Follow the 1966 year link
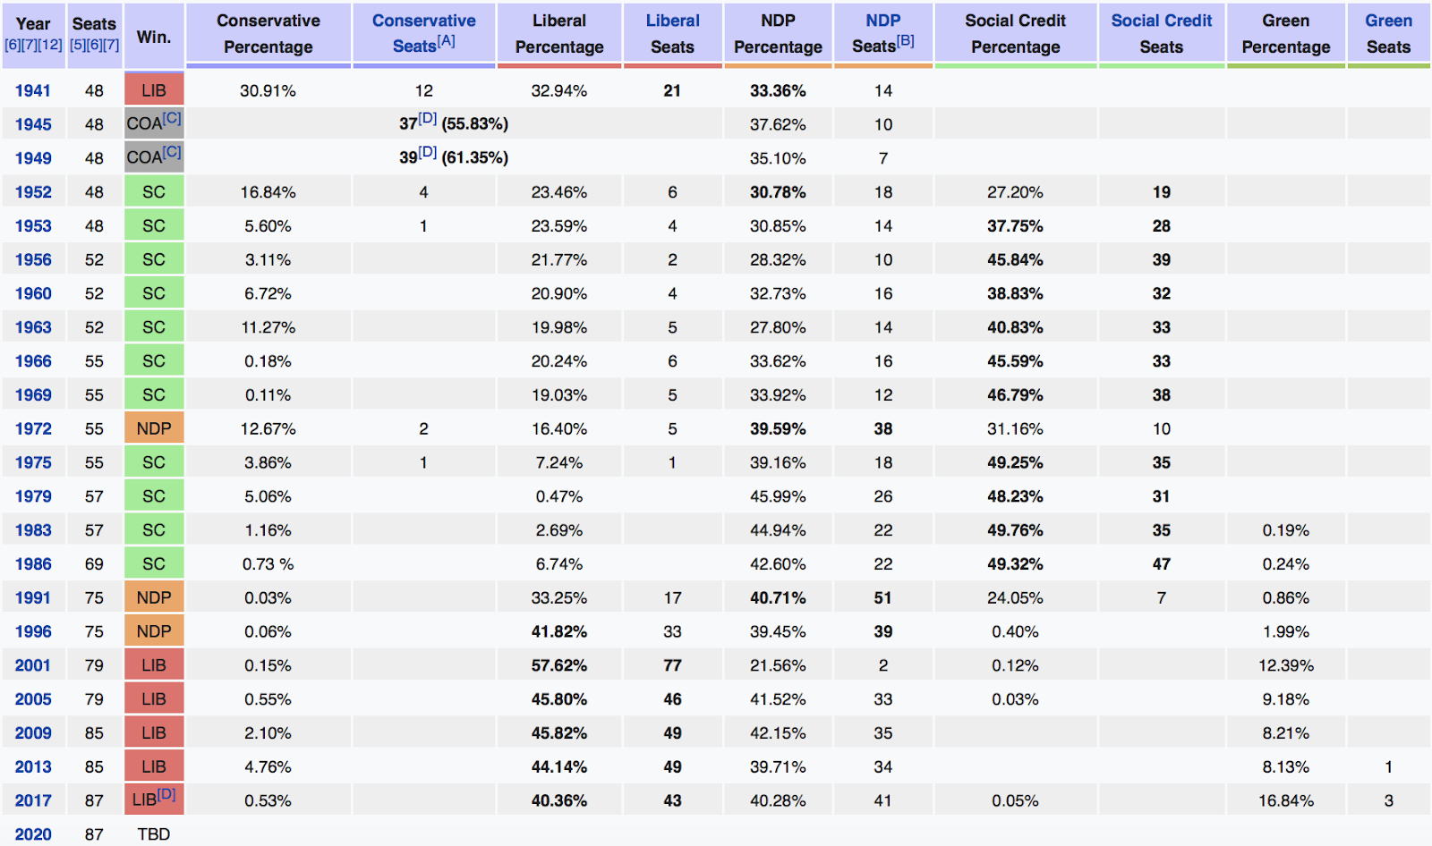 pyautogui.click(x=33, y=361)
